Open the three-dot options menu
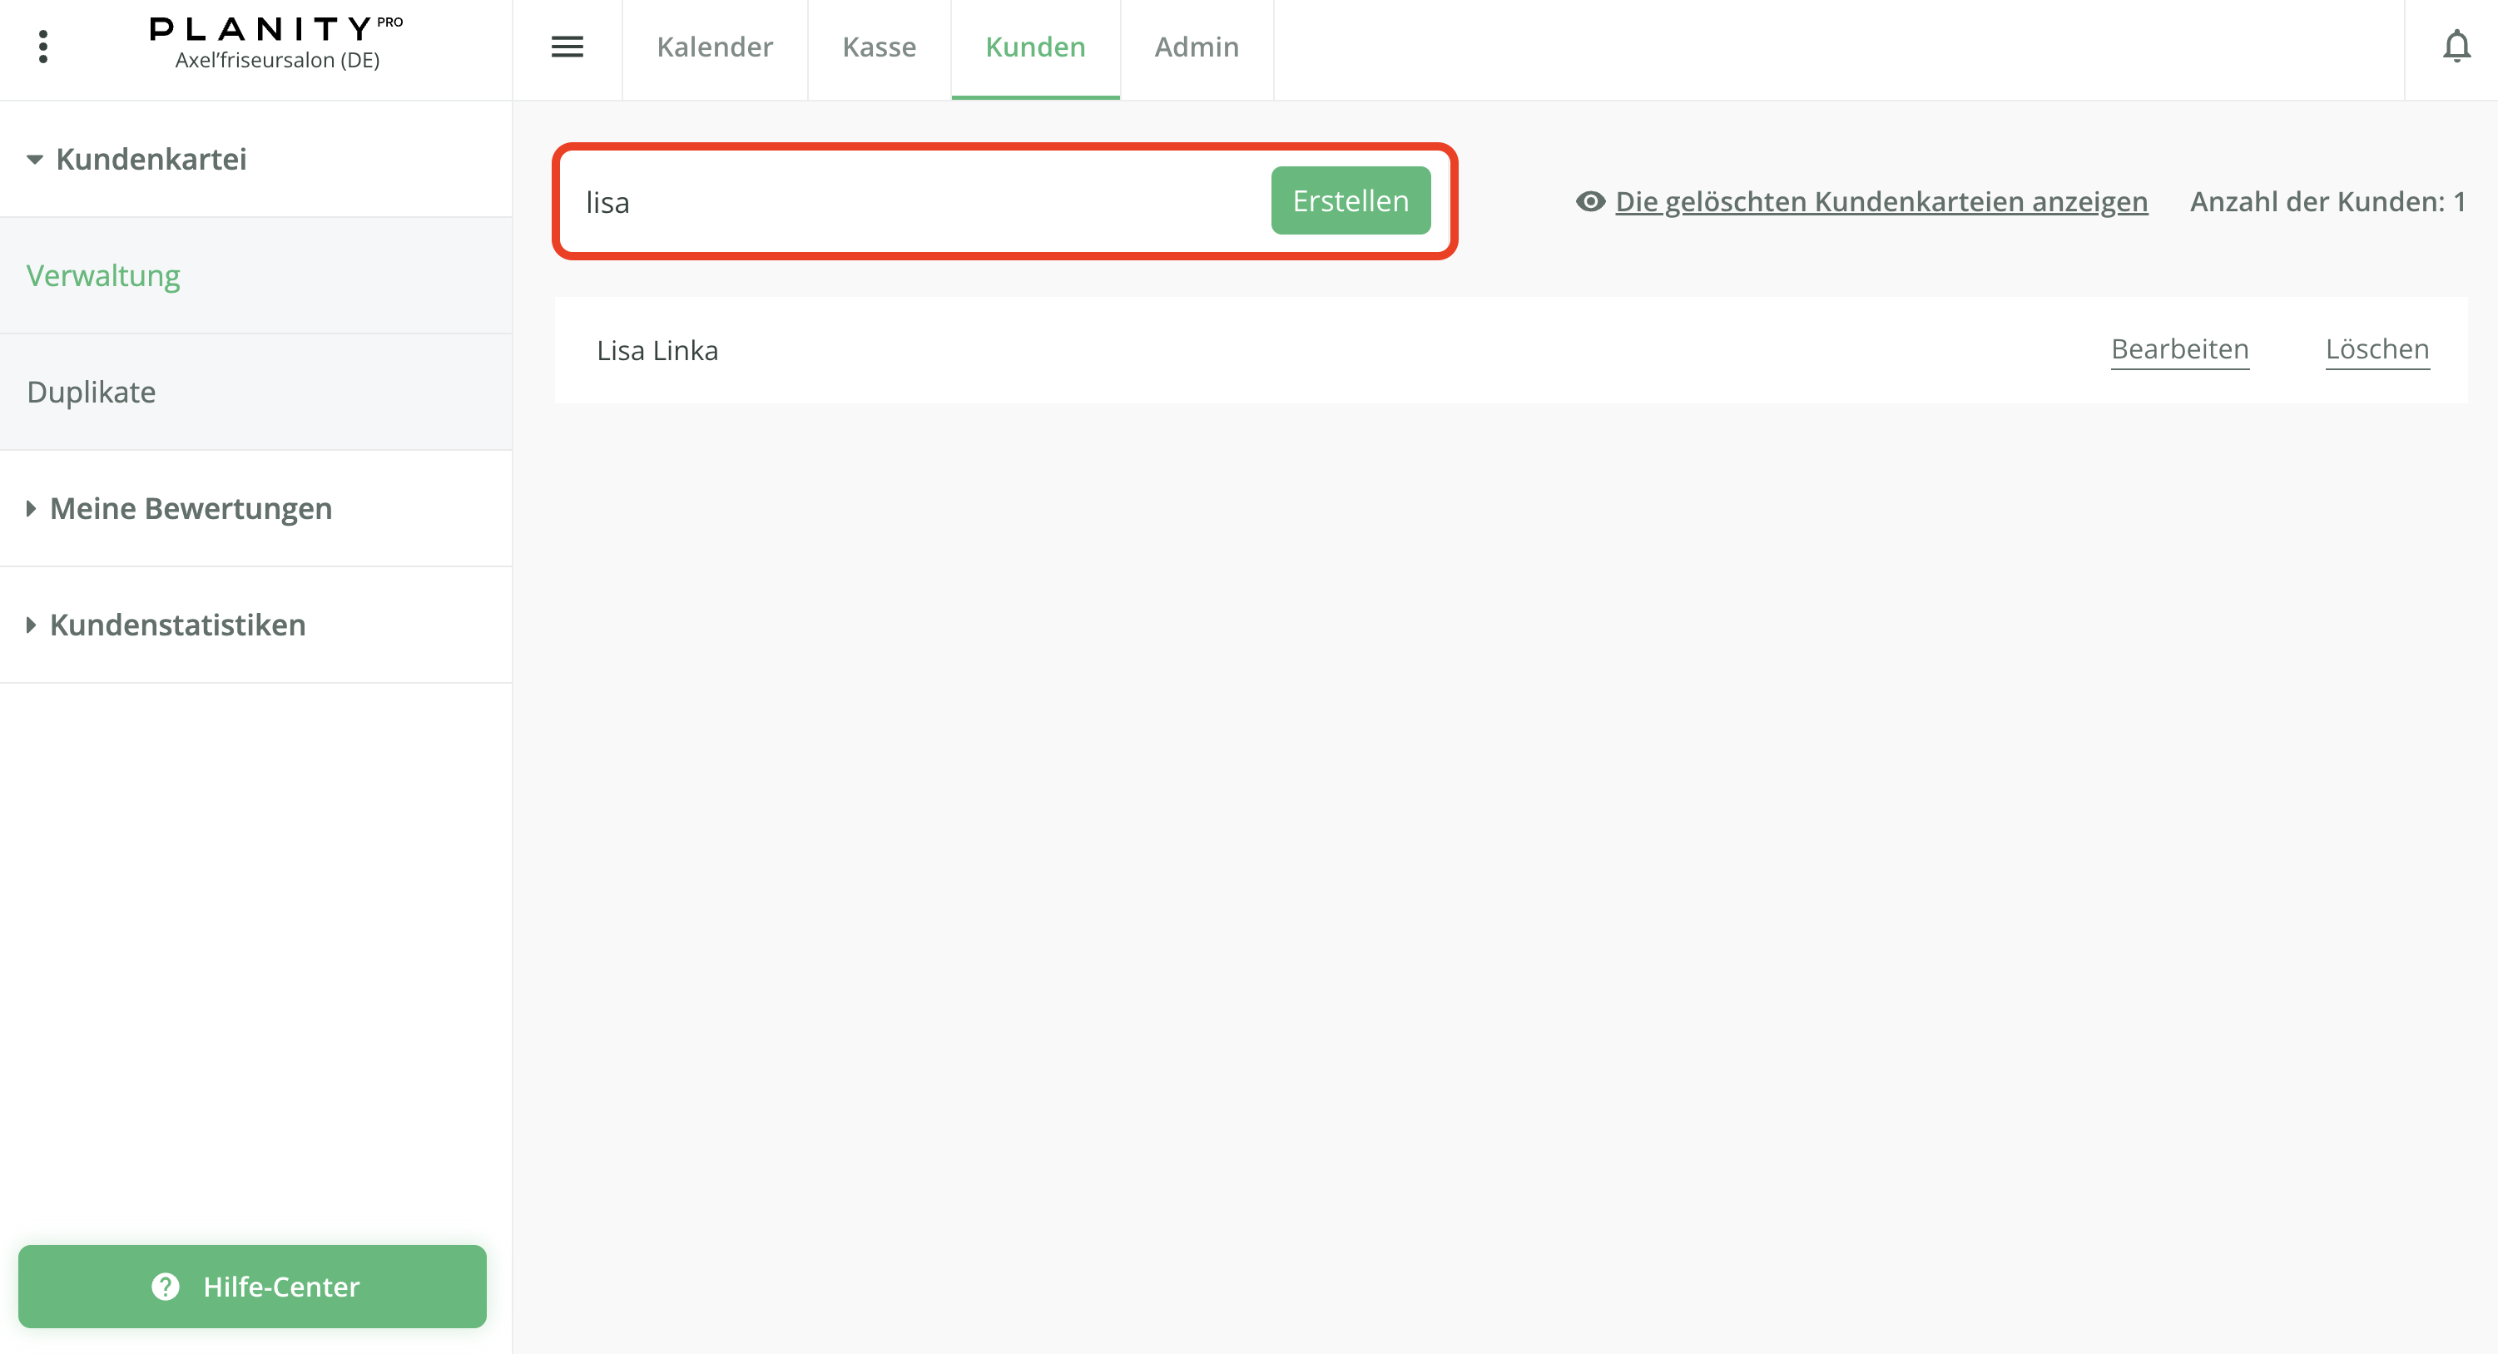 click(x=42, y=46)
